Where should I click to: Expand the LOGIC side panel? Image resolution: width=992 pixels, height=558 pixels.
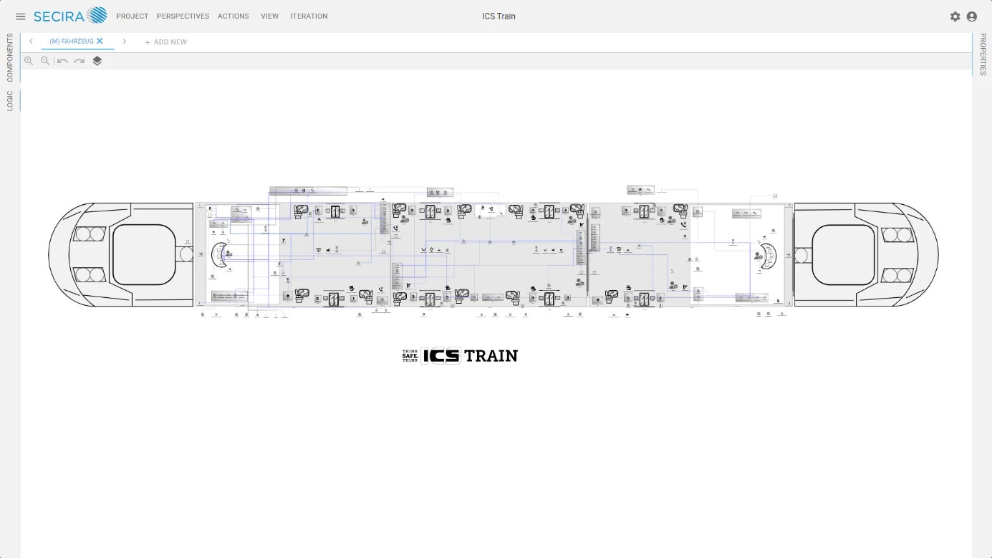10,100
